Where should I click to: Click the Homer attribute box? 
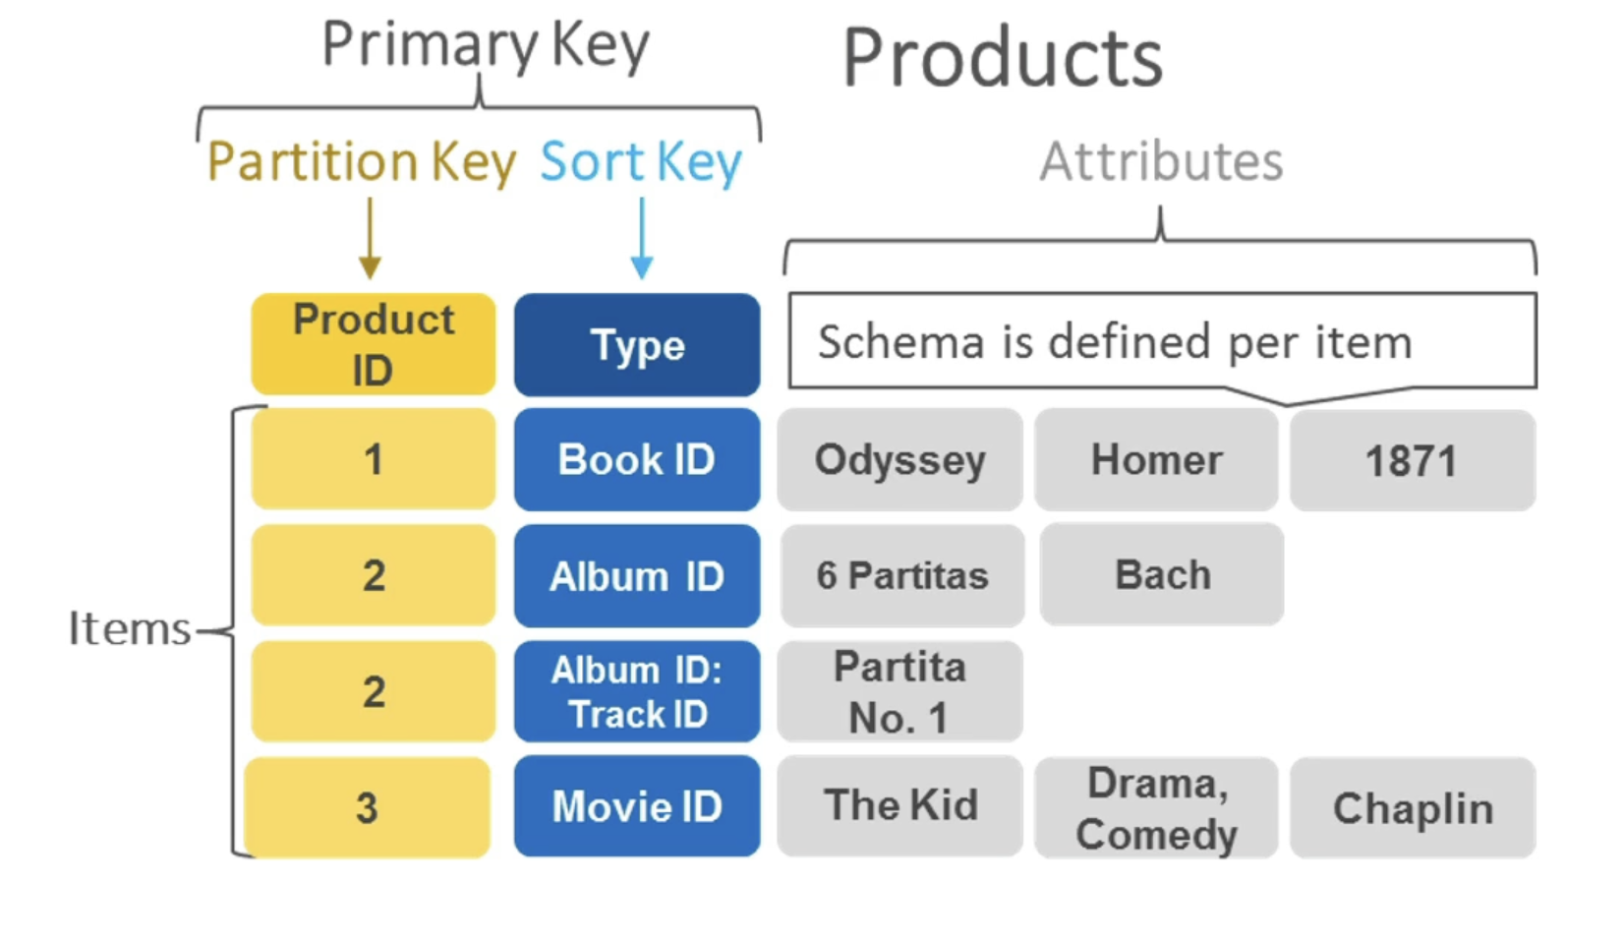1157,459
